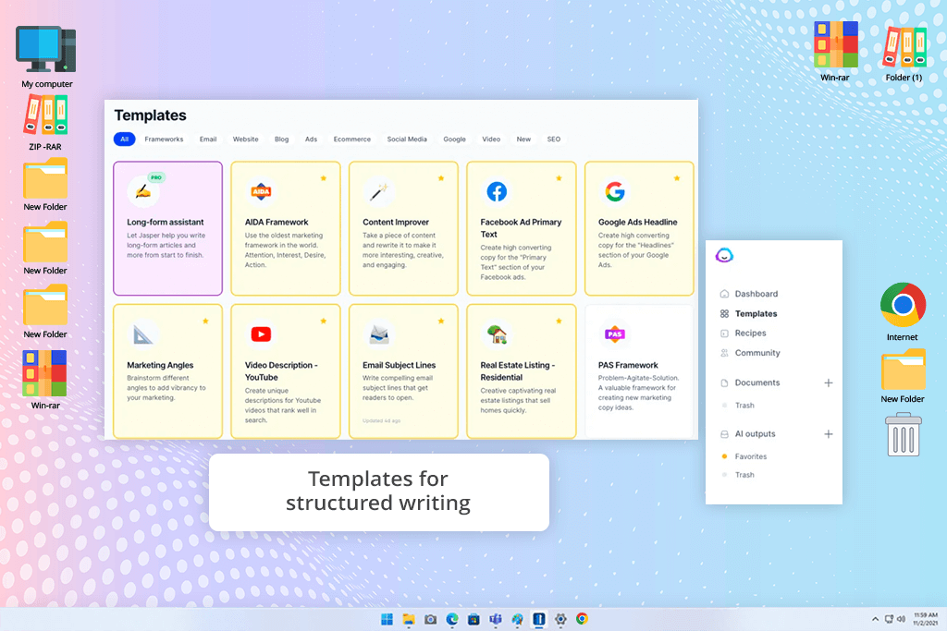Image resolution: width=947 pixels, height=631 pixels.
Task: Open Favorites under AI outputs
Action: point(744,456)
